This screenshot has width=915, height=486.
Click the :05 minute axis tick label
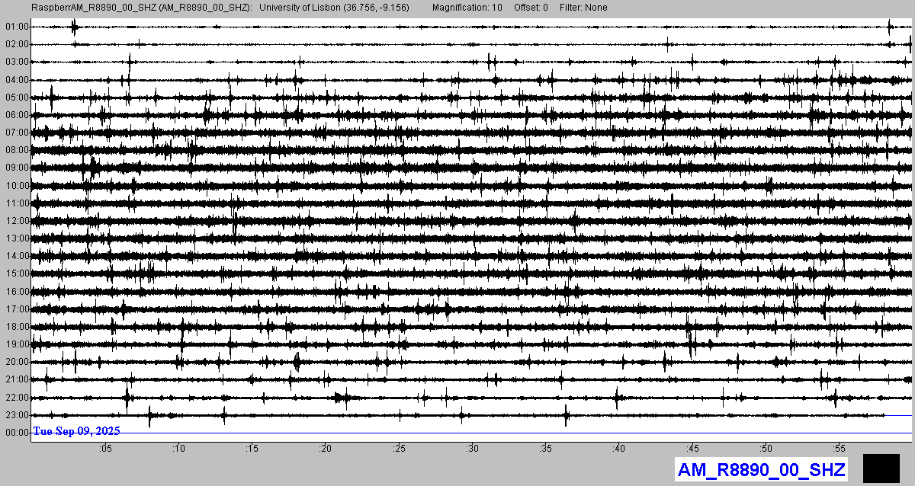click(x=105, y=449)
